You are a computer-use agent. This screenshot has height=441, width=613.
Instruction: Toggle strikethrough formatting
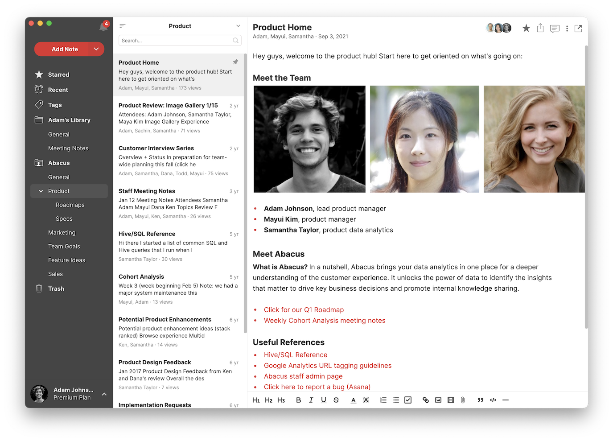(x=336, y=400)
